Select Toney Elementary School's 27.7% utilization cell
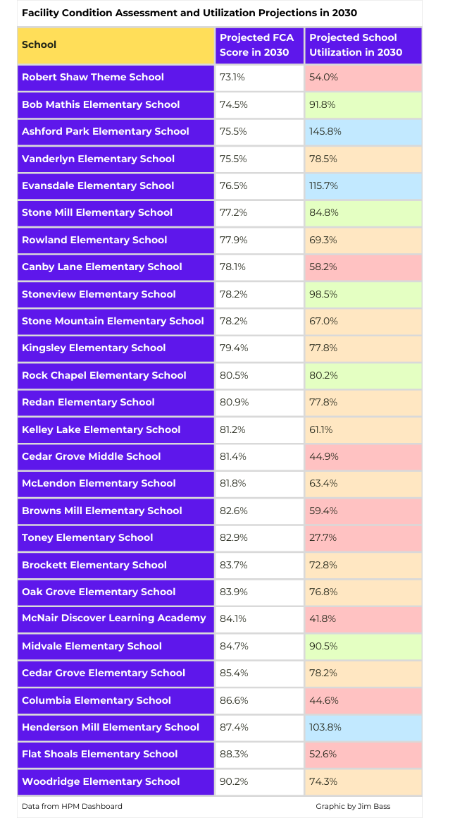Image resolution: width=455 pixels, height=818 pixels. pos(363,538)
